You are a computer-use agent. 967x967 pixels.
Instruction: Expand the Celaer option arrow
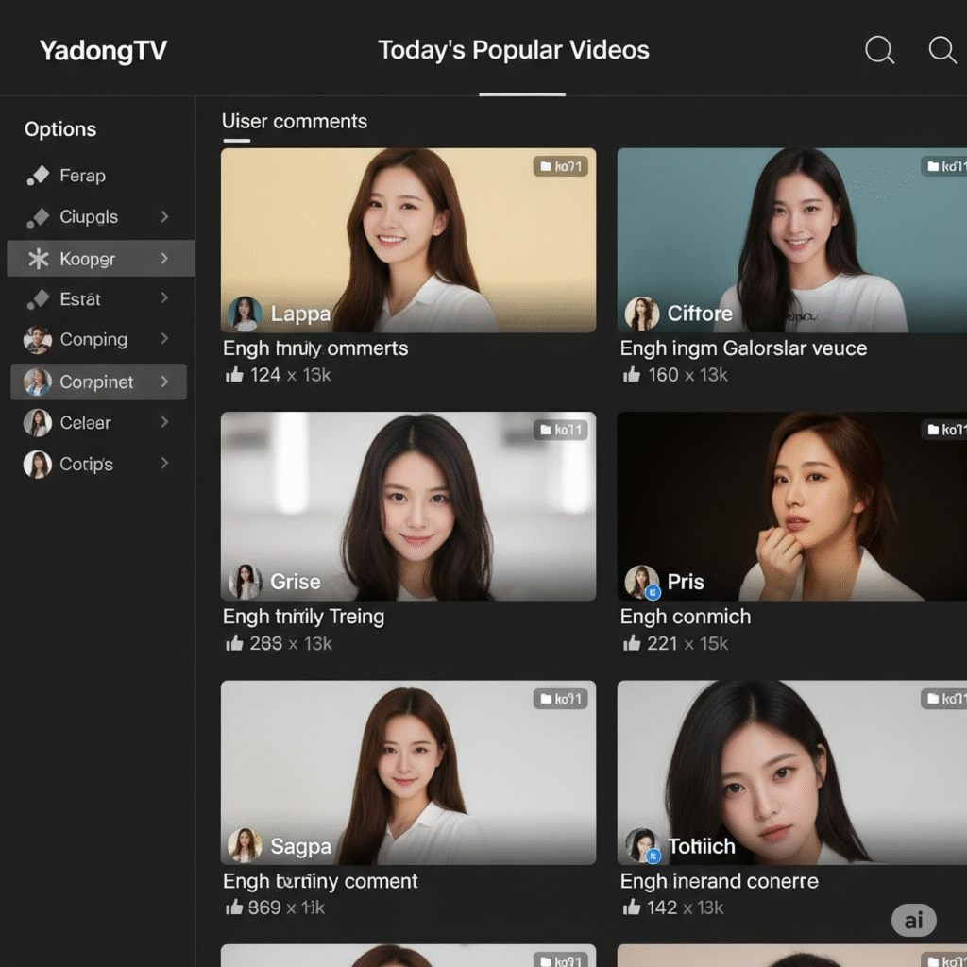pos(164,422)
